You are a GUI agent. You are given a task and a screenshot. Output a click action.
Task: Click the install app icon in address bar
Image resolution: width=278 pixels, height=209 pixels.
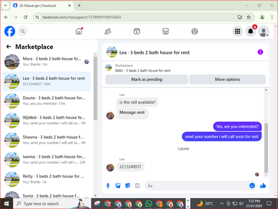(x=240, y=17)
